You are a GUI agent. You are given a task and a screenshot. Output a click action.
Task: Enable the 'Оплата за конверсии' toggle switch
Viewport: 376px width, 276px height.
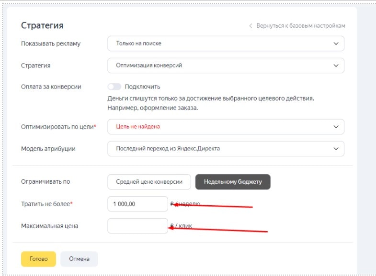tap(114, 87)
